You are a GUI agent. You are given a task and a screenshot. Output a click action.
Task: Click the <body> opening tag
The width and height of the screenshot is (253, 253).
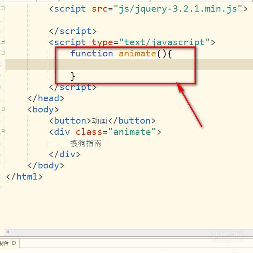coord(43,110)
